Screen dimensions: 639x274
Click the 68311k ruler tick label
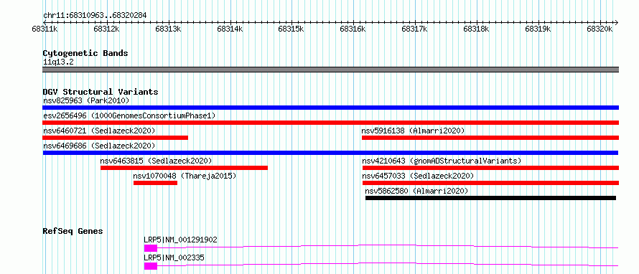(45, 29)
